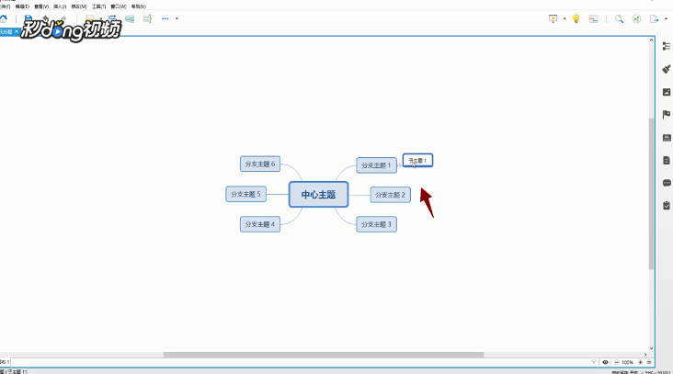Viewport: 673px width, 374px height.
Task: Select the 分支主题 4 node
Action: pos(260,224)
